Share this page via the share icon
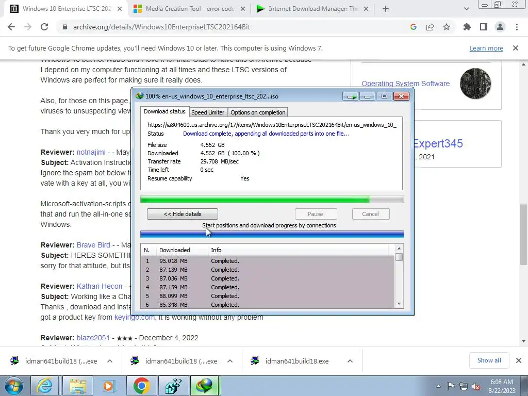Image resolution: width=528 pixels, height=396 pixels. coord(430,27)
